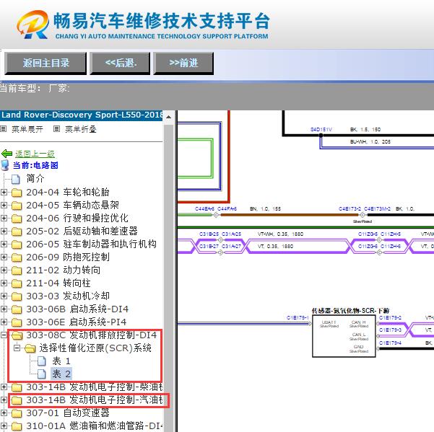Open the 表 1 document
This screenshot has width=434, height=432.
pyautogui.click(x=61, y=361)
